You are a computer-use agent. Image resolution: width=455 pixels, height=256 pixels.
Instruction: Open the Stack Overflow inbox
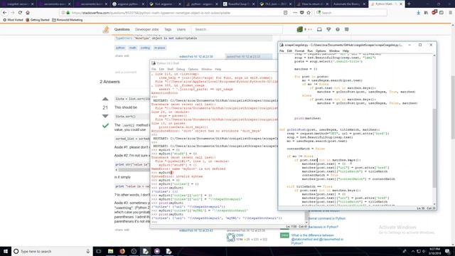pos(319,29)
